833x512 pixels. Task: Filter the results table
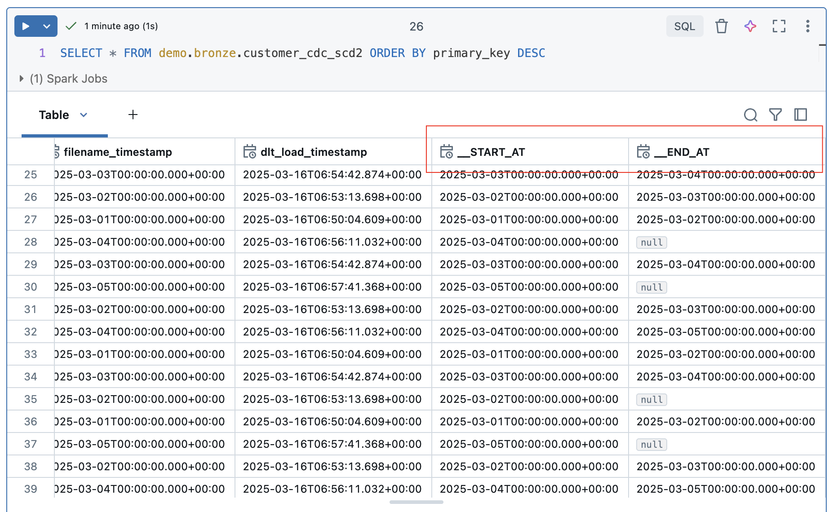point(775,115)
